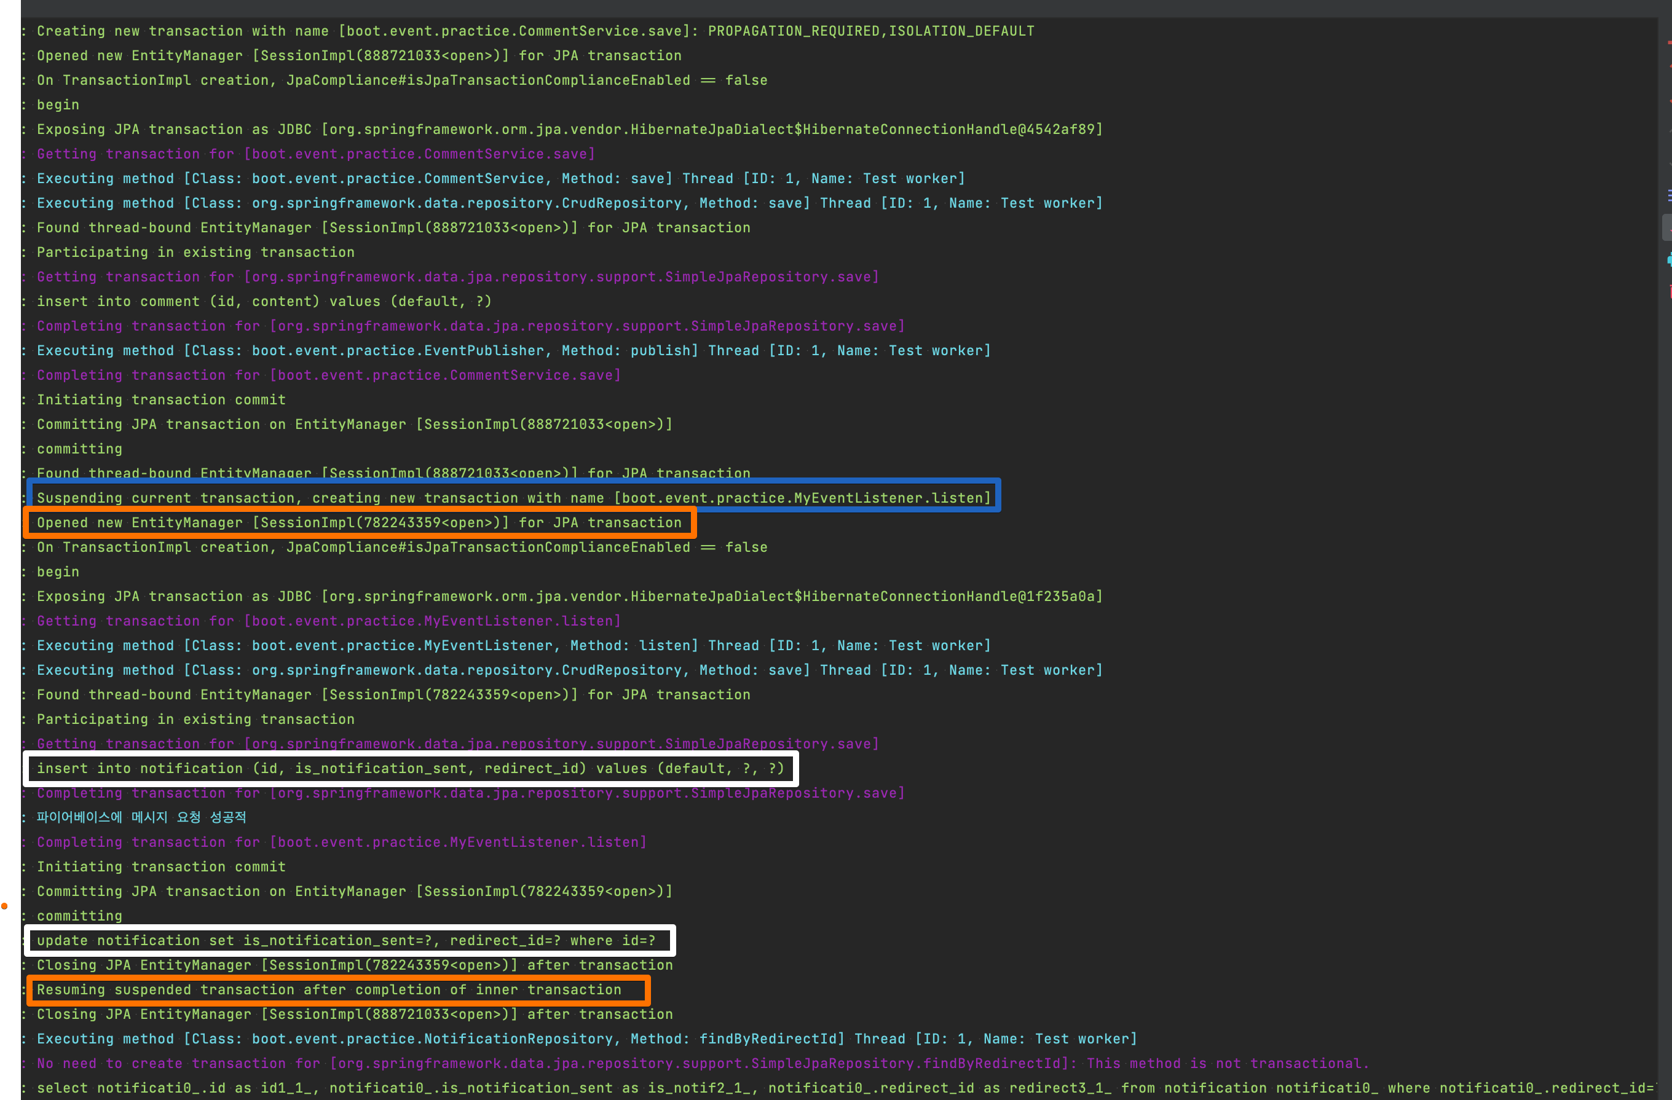Click the 'insert into comment' SQL log line
Viewport: 1672px width, 1100px height.
click(x=264, y=301)
